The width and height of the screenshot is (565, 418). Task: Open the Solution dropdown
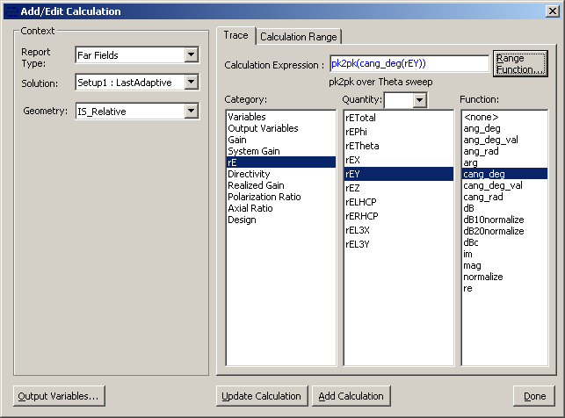pos(192,82)
